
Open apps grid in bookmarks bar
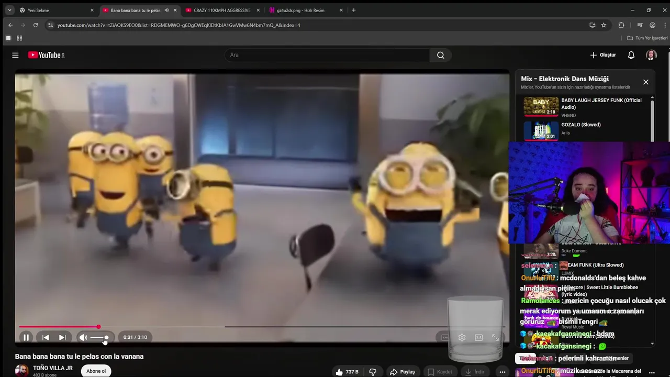point(19,38)
